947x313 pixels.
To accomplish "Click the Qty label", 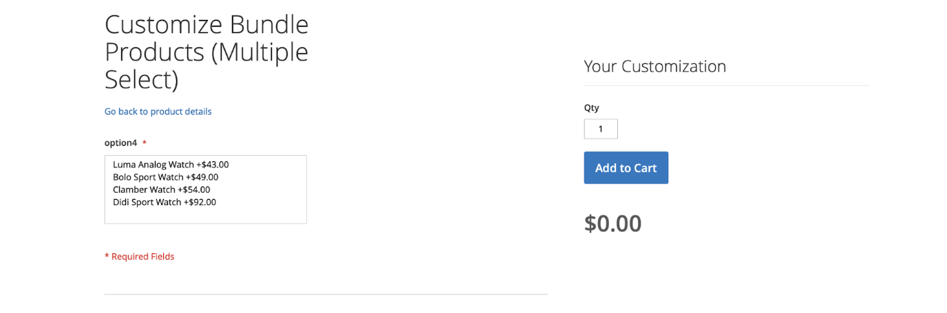I will coord(592,108).
